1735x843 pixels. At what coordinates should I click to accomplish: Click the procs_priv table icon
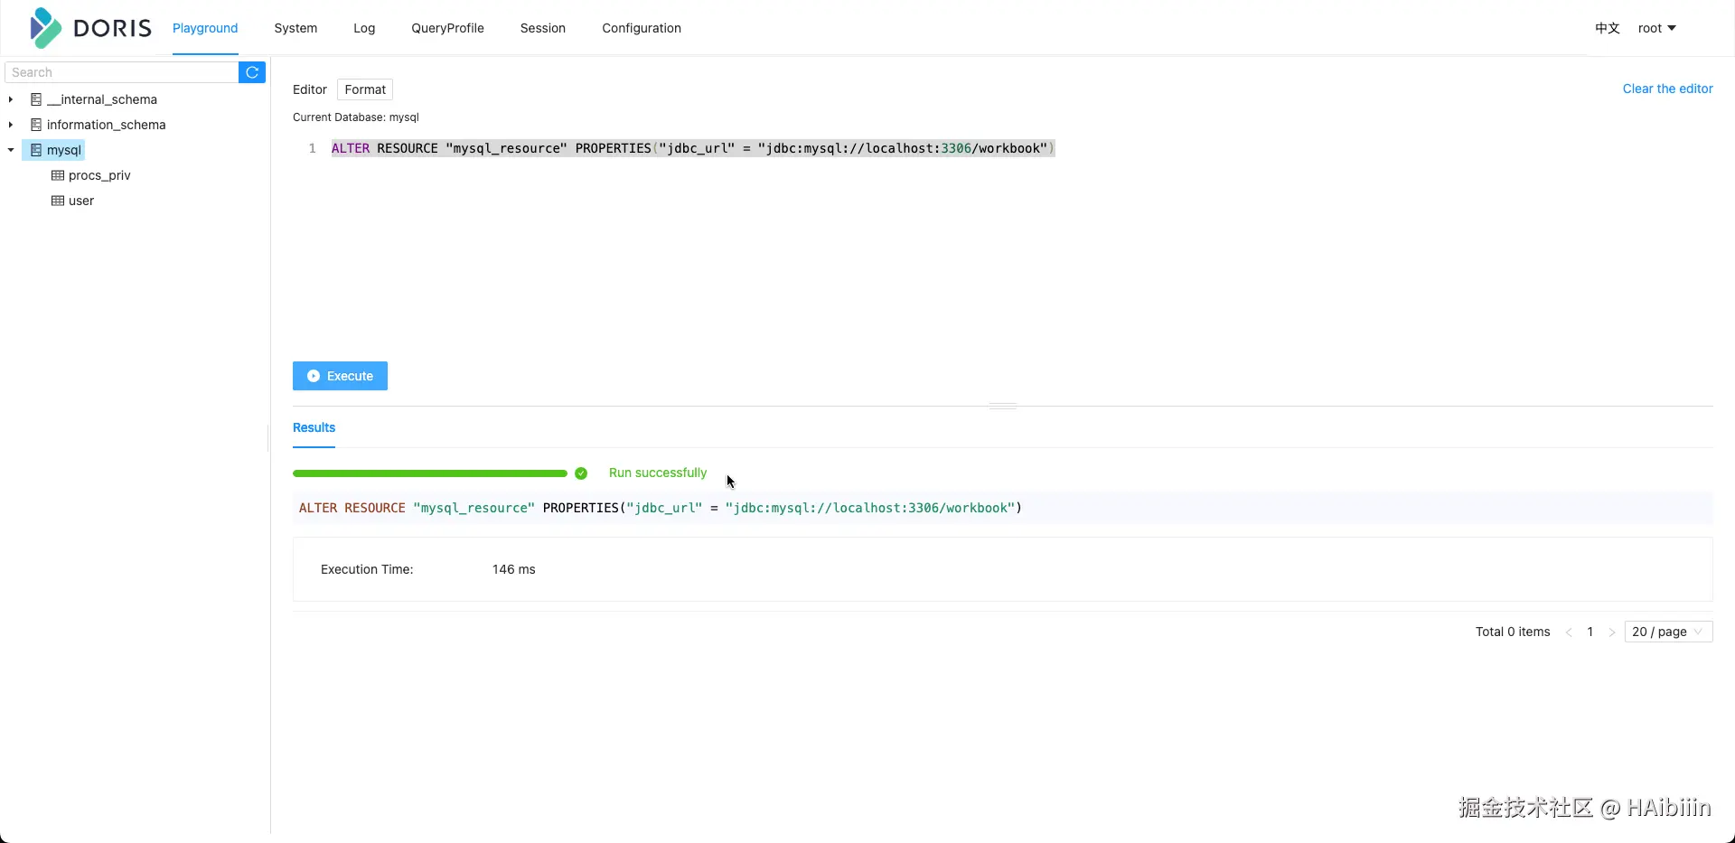(x=58, y=175)
